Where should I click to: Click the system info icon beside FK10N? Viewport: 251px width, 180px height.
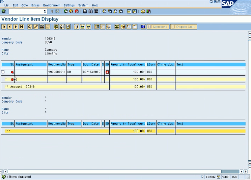point(218,177)
